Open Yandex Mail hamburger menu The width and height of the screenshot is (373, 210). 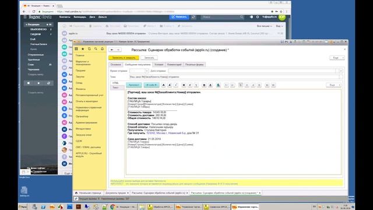25,17
